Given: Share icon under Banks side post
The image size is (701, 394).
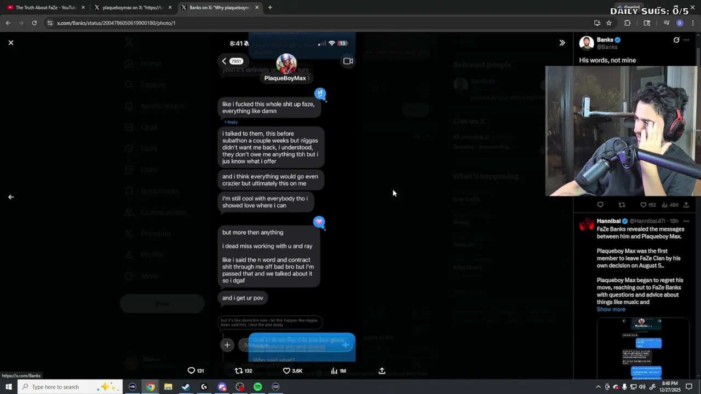Looking at the screenshot, I should point(686,205).
